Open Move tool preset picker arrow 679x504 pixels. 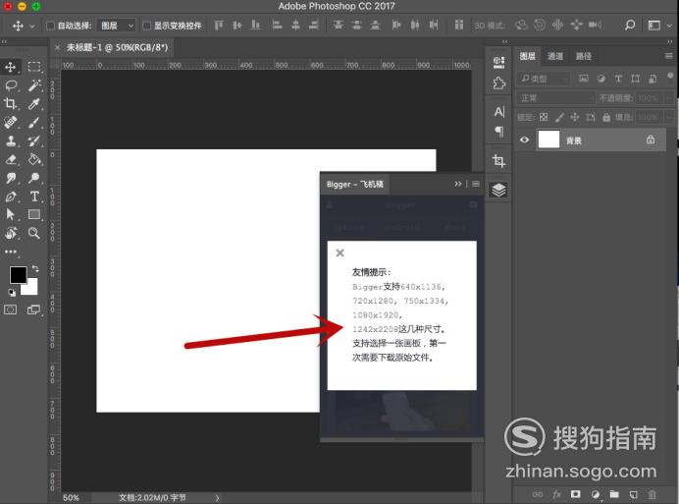32,26
